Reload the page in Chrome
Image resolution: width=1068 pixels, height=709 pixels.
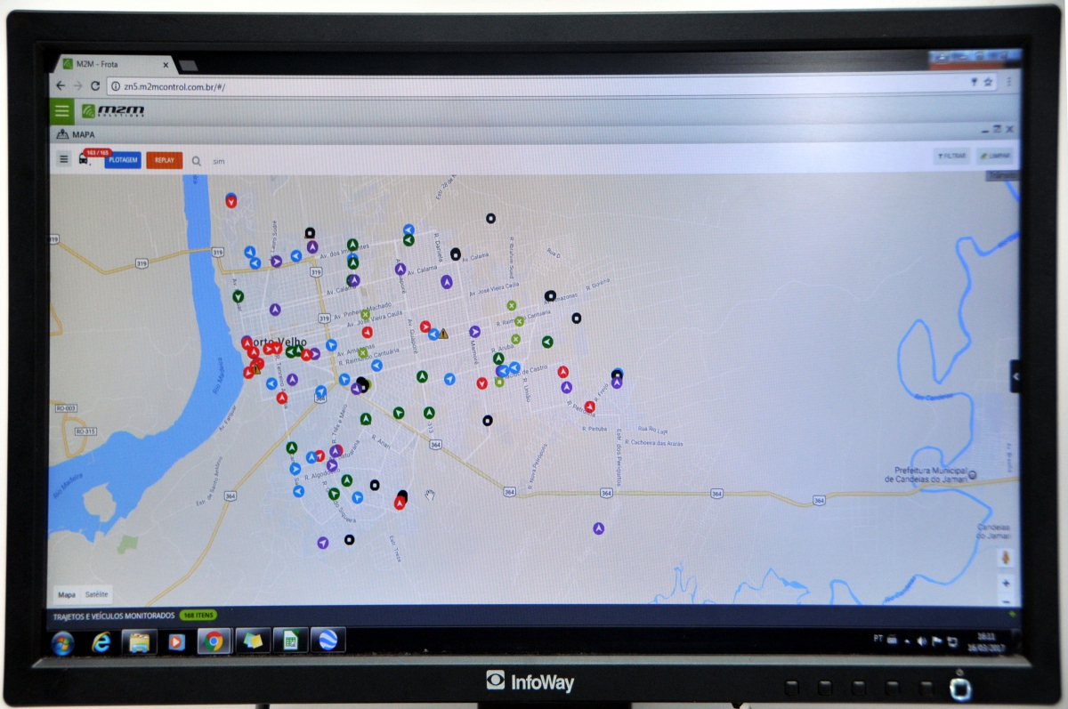click(93, 86)
